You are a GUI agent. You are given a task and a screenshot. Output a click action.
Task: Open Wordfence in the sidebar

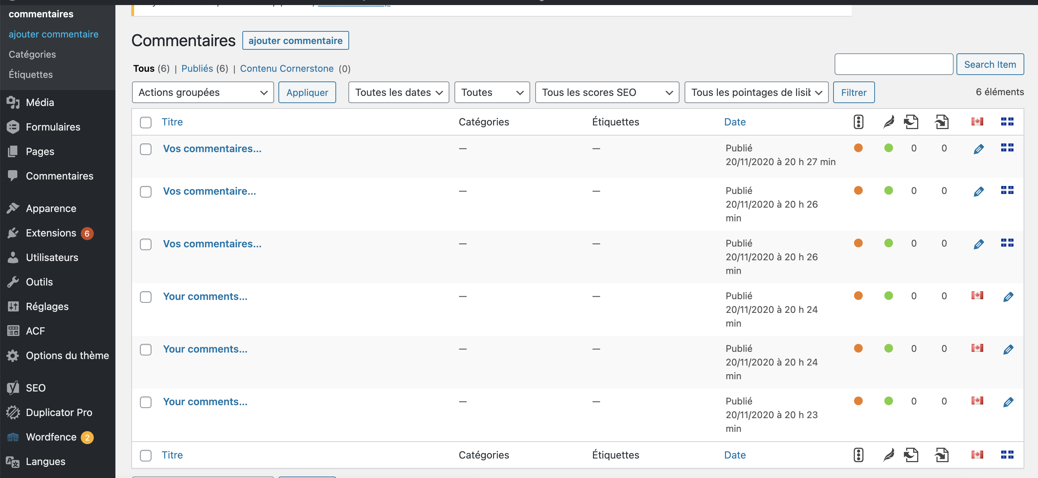pyautogui.click(x=51, y=437)
